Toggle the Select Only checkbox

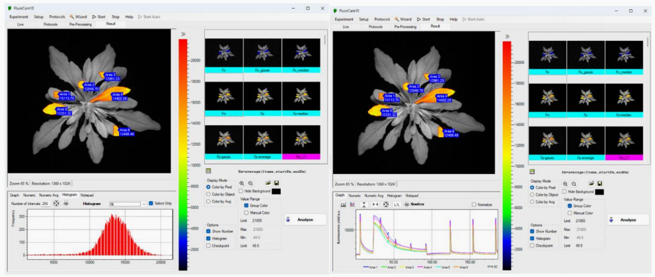[x=151, y=204]
